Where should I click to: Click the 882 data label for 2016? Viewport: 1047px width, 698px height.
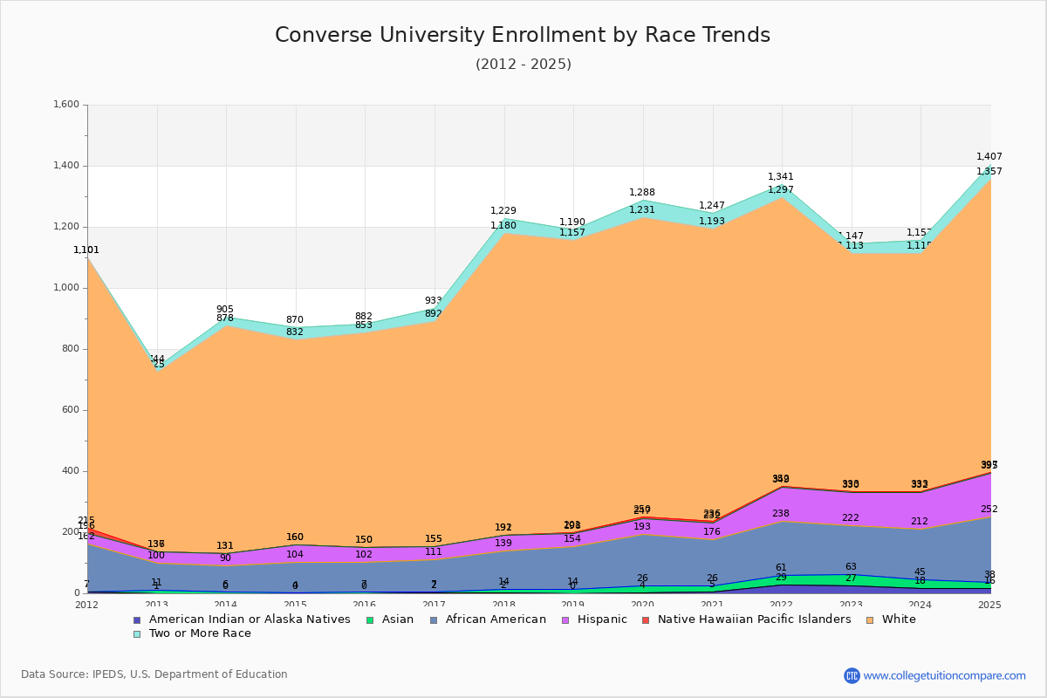point(364,316)
